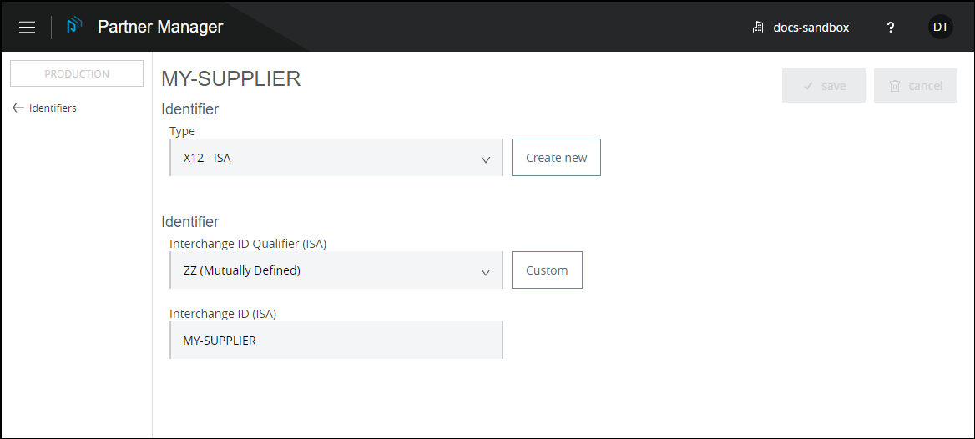Image resolution: width=975 pixels, height=439 pixels.
Task: Click the checkmark icon on save
Action: [x=808, y=86]
